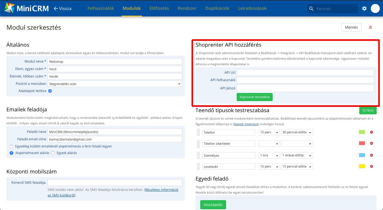Open Levelezés reminder dropdown (15 perccel előtte)
The height and width of the screenshot is (210, 383).
297,167
